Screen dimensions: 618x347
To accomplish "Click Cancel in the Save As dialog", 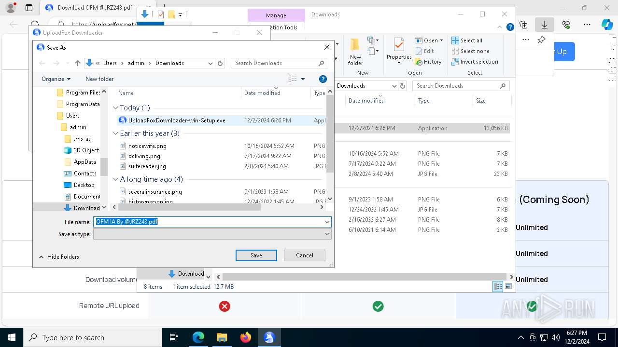I will point(304,255).
